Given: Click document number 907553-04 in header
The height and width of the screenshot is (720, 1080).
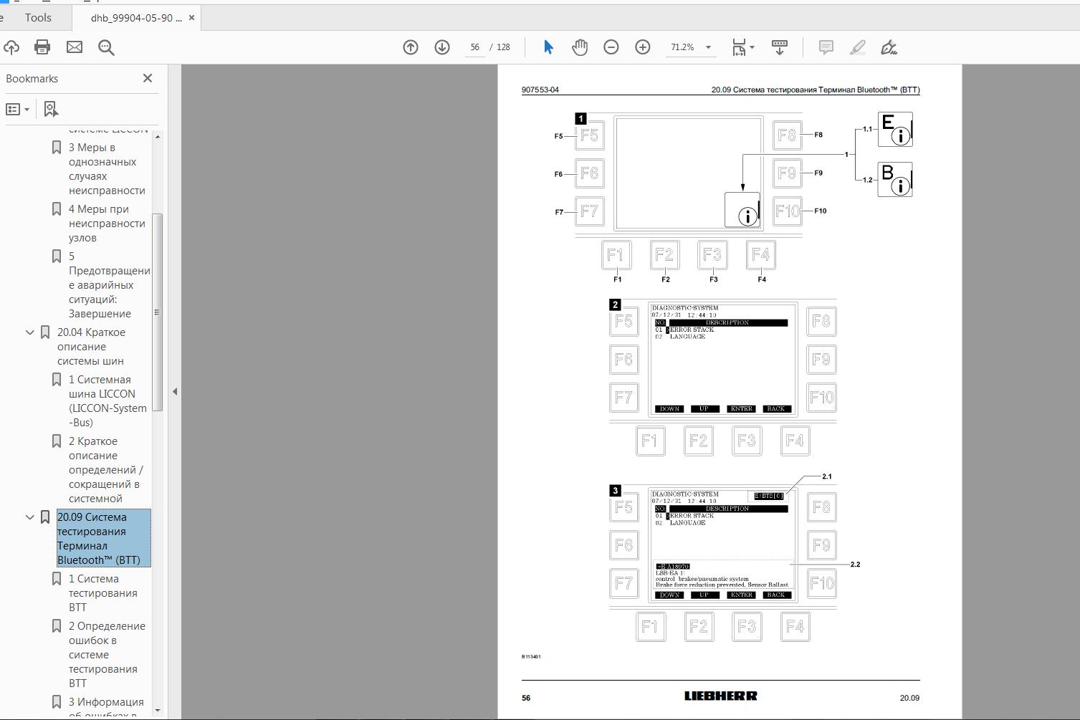Looking at the screenshot, I should (x=540, y=90).
